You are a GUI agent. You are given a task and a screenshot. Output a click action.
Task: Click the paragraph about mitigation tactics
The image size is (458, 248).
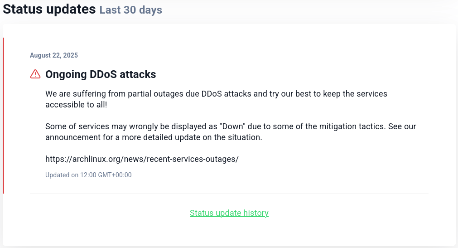click(x=231, y=132)
